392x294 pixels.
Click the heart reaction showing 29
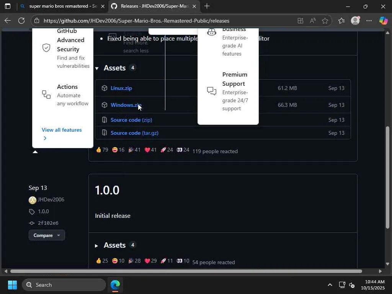coord(150,261)
